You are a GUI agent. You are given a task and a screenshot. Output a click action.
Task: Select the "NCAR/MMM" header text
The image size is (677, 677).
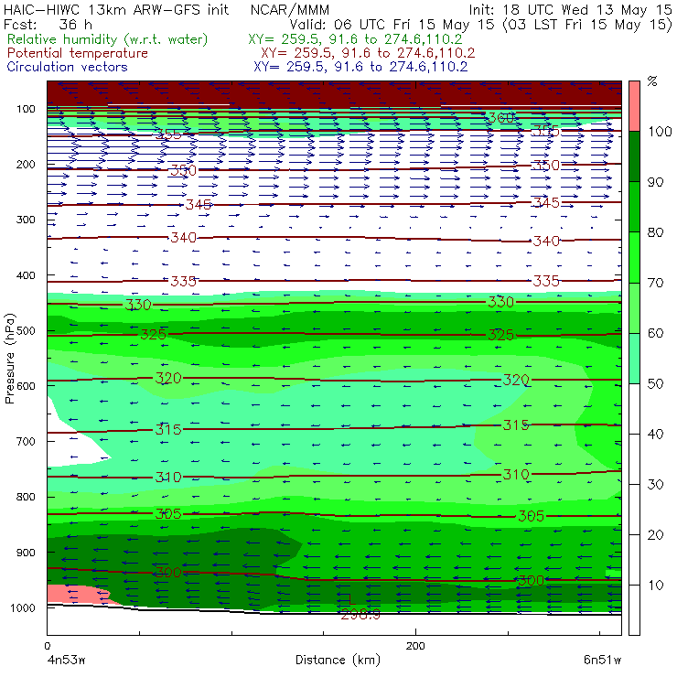click(290, 9)
